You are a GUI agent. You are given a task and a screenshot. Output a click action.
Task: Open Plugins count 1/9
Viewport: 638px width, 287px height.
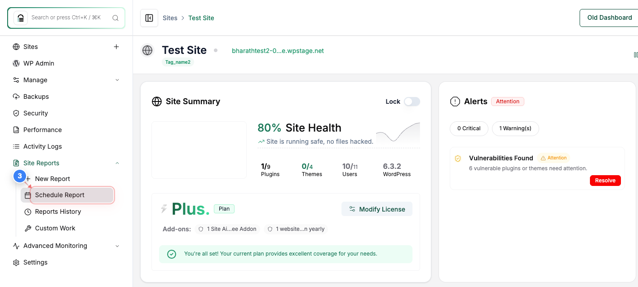pyautogui.click(x=270, y=170)
